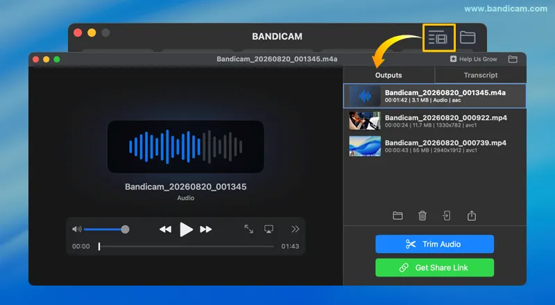This screenshot has width=555, height=305.
Task: Click the 00:00 elapsed time label
Action: [81, 246]
